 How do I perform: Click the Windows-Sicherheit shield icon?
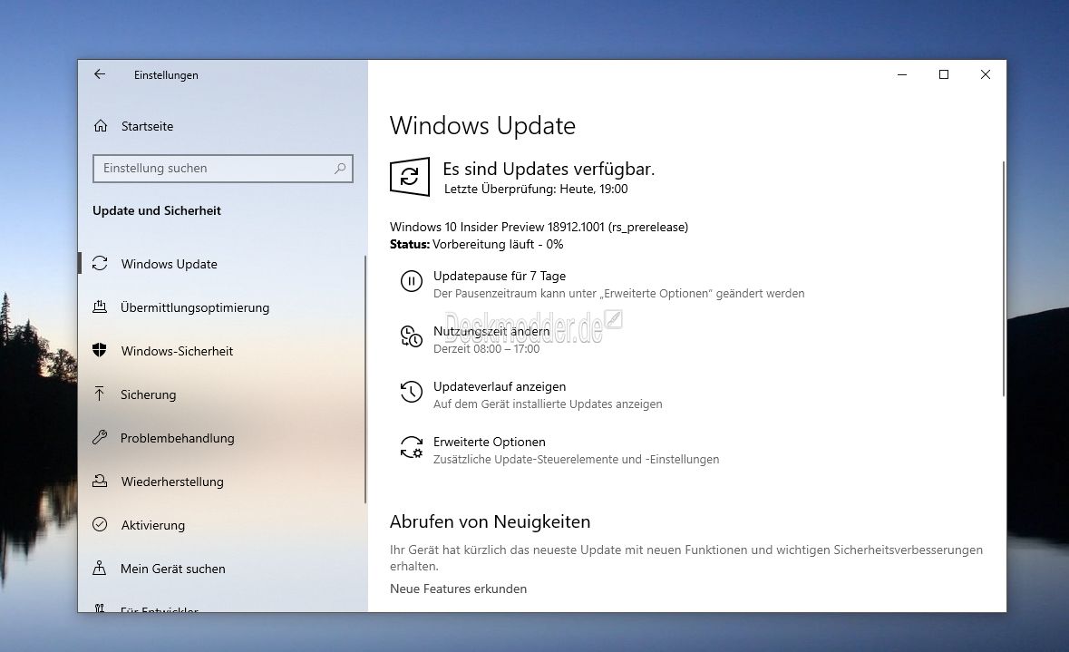[x=100, y=351]
